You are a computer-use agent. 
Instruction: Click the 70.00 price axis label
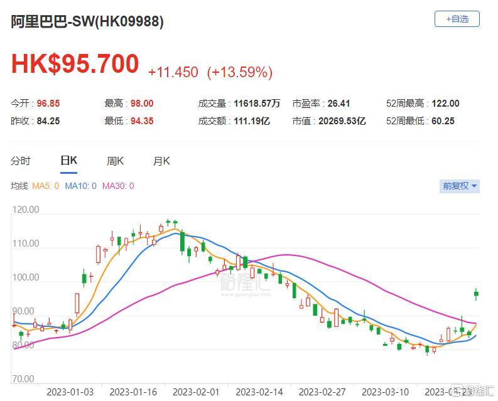[x=23, y=379]
